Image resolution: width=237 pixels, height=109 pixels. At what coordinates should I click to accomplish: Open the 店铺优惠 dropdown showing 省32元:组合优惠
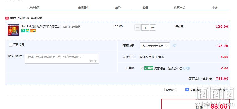click(155, 46)
